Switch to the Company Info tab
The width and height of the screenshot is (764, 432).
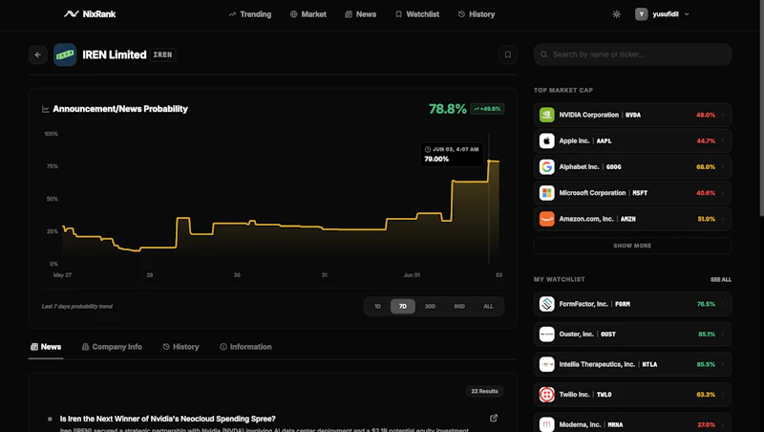[112, 347]
